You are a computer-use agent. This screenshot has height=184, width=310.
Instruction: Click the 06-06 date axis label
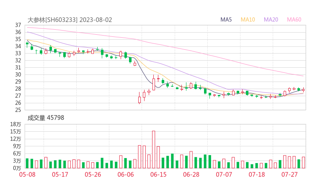[x=126, y=174]
